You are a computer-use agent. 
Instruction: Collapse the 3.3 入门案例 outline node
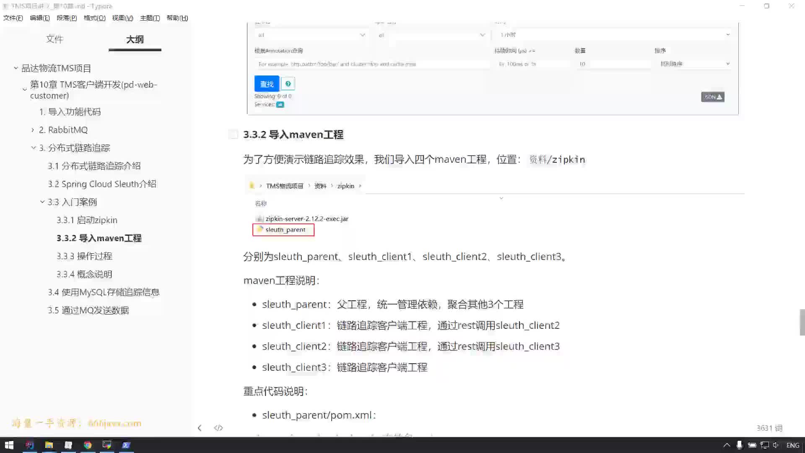point(42,202)
